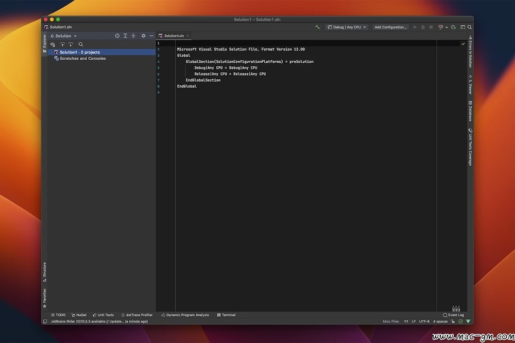This screenshot has width=515, height=343.
Task: Click the scroll-down arrow icon in Explorer toolbar
Action: 71,44
